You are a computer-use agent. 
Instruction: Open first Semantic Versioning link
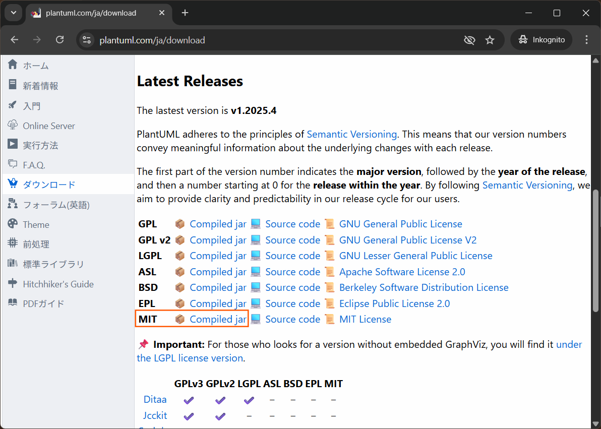[x=352, y=134]
